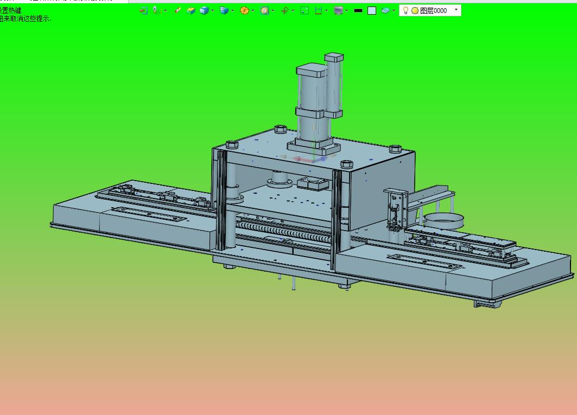Click the exit sketch arrow icon
Viewport: 577px width, 415px height.
[x=143, y=11]
